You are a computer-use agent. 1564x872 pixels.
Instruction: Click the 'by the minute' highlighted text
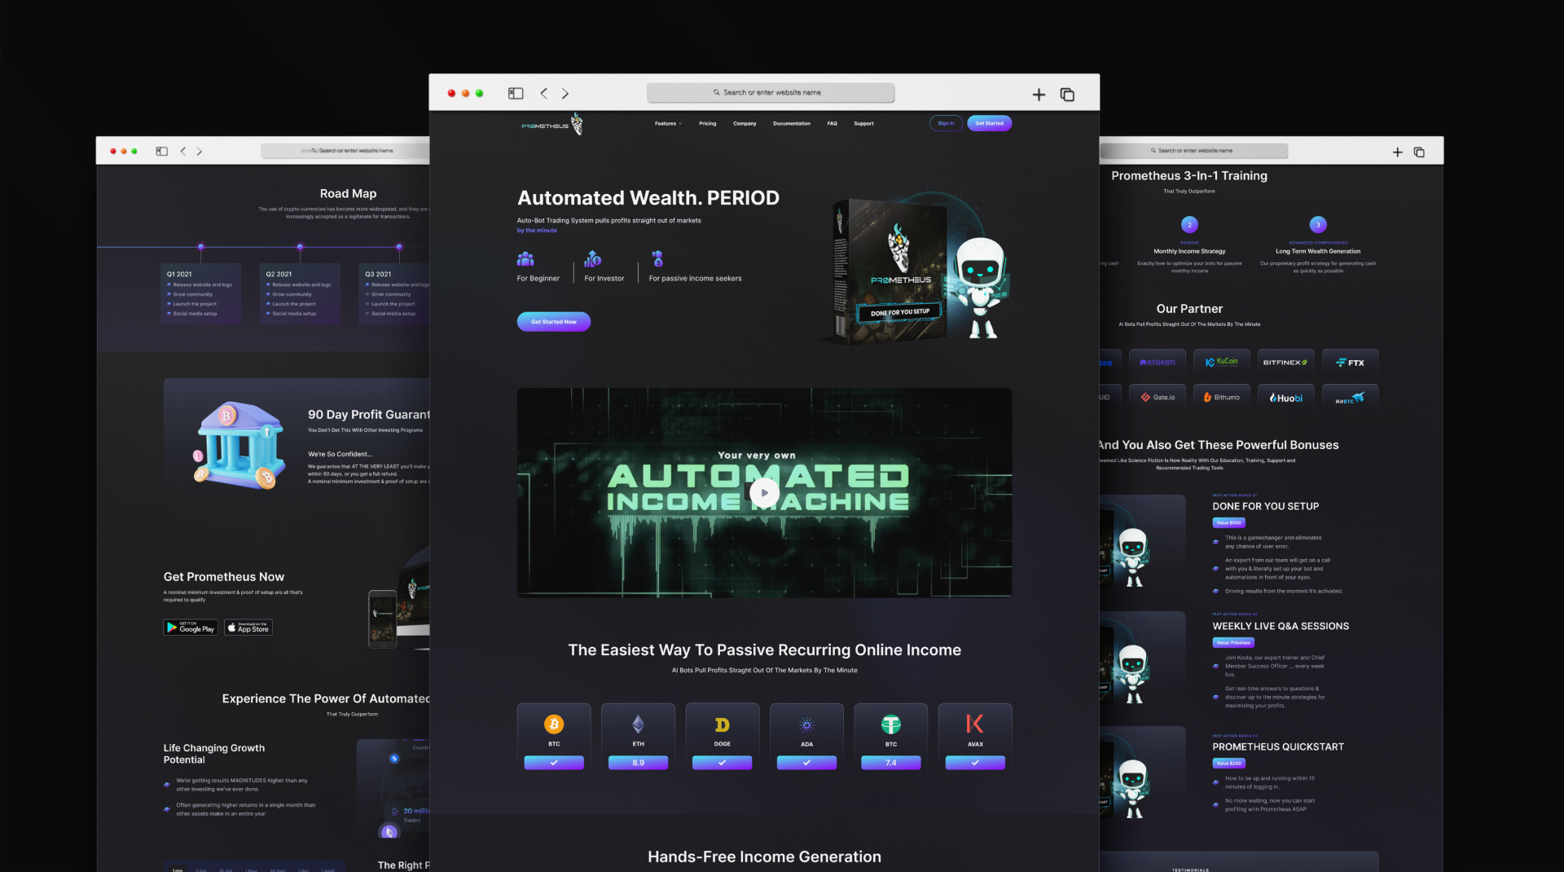coord(537,231)
